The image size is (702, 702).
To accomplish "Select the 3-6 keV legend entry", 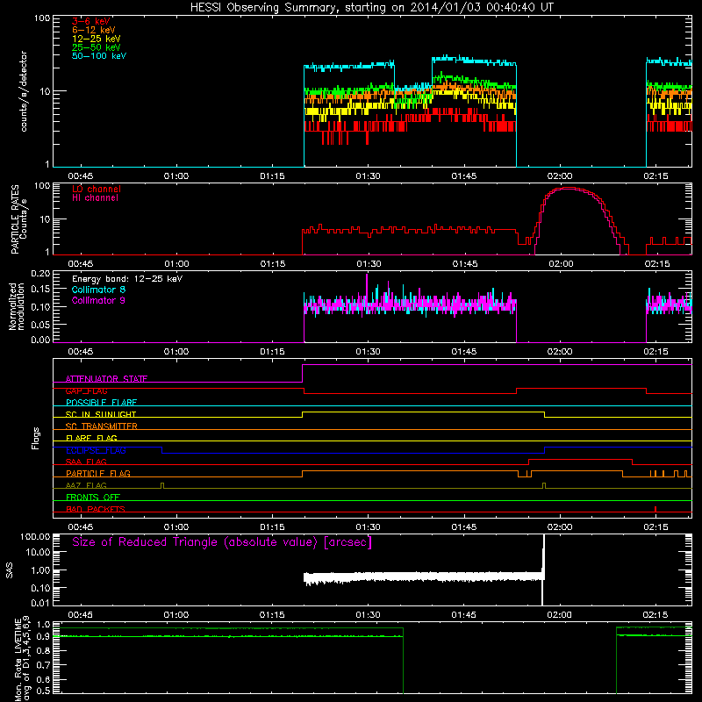I will coord(90,21).
